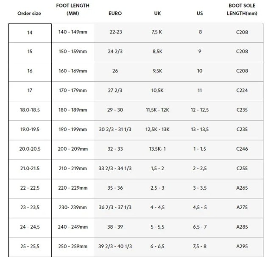The height and width of the screenshot is (257, 271).
Task: Select foot length "230- 239mm" cell
Action: [73, 207]
